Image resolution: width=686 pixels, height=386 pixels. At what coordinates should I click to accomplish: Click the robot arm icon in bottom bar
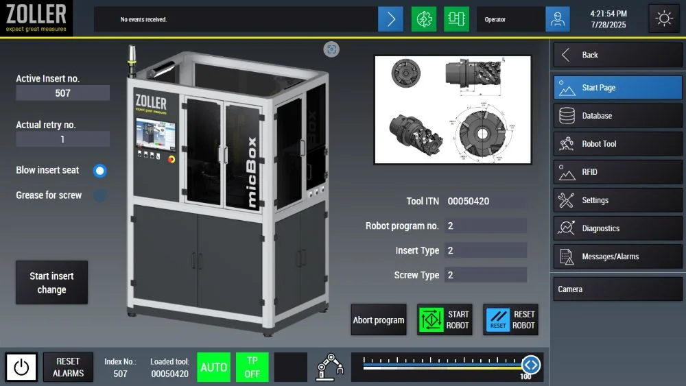330,367
